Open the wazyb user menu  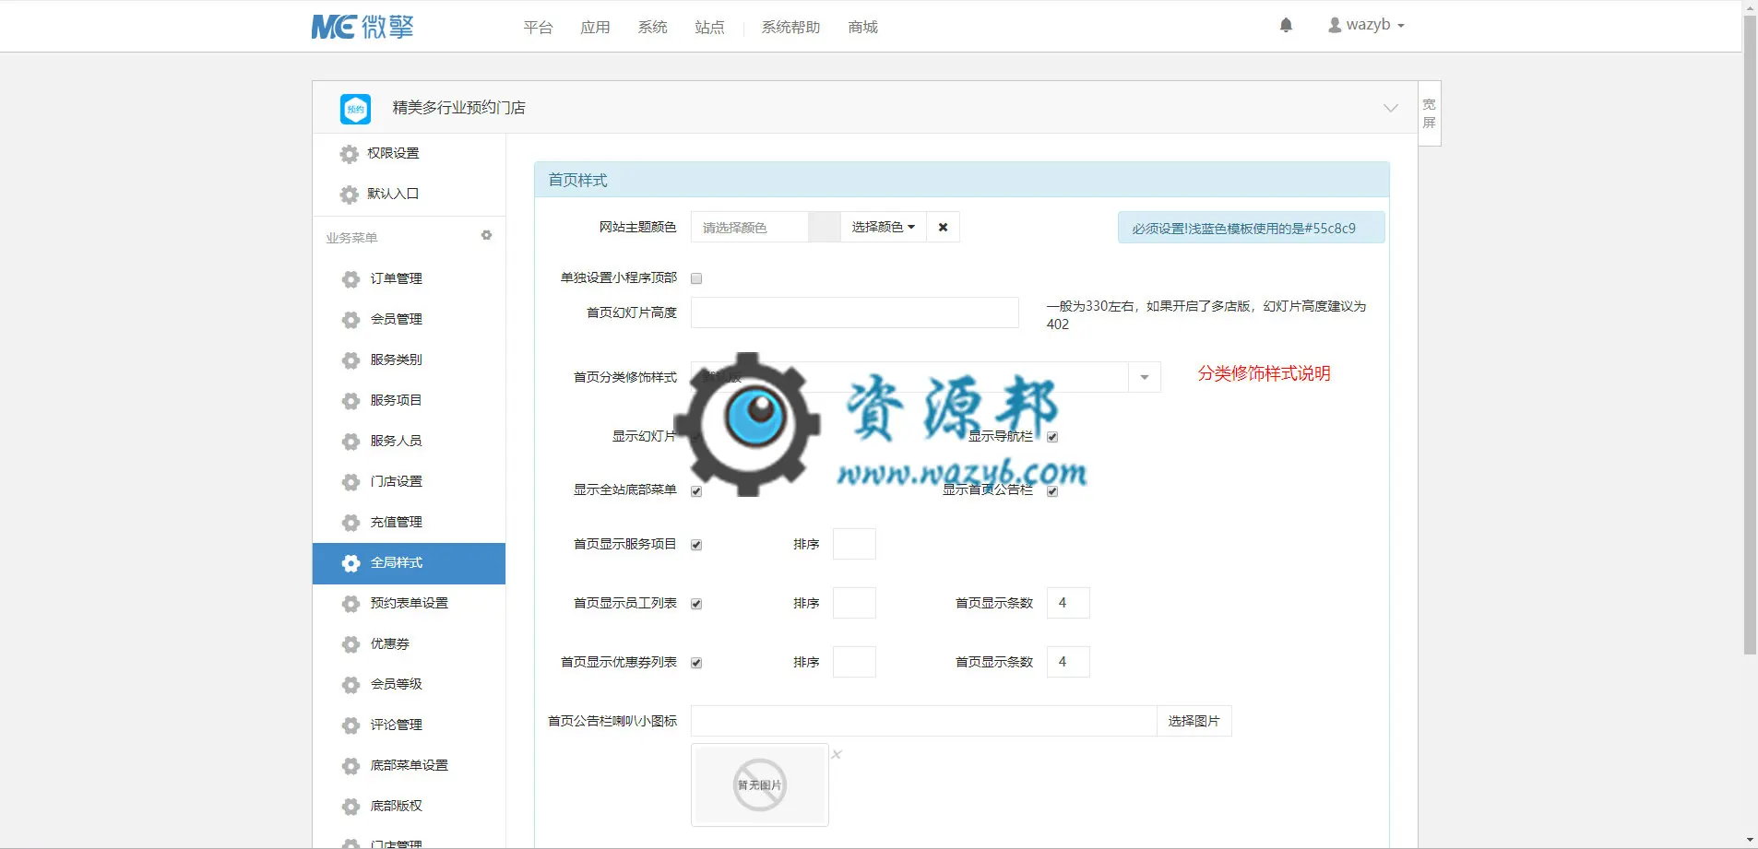point(1366,25)
